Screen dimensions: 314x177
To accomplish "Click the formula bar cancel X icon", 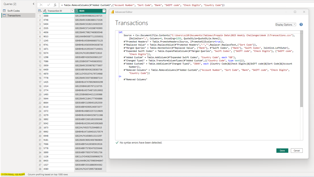I will click(41, 5).
